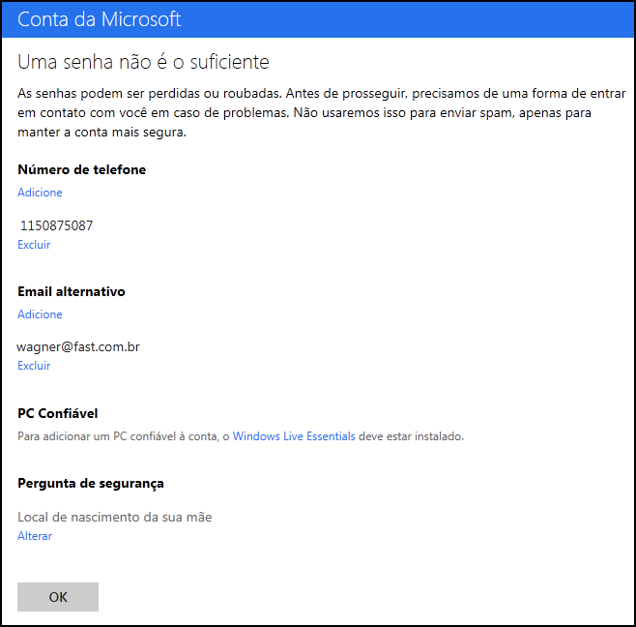Open the Windows Live Essentials link

pos(294,436)
